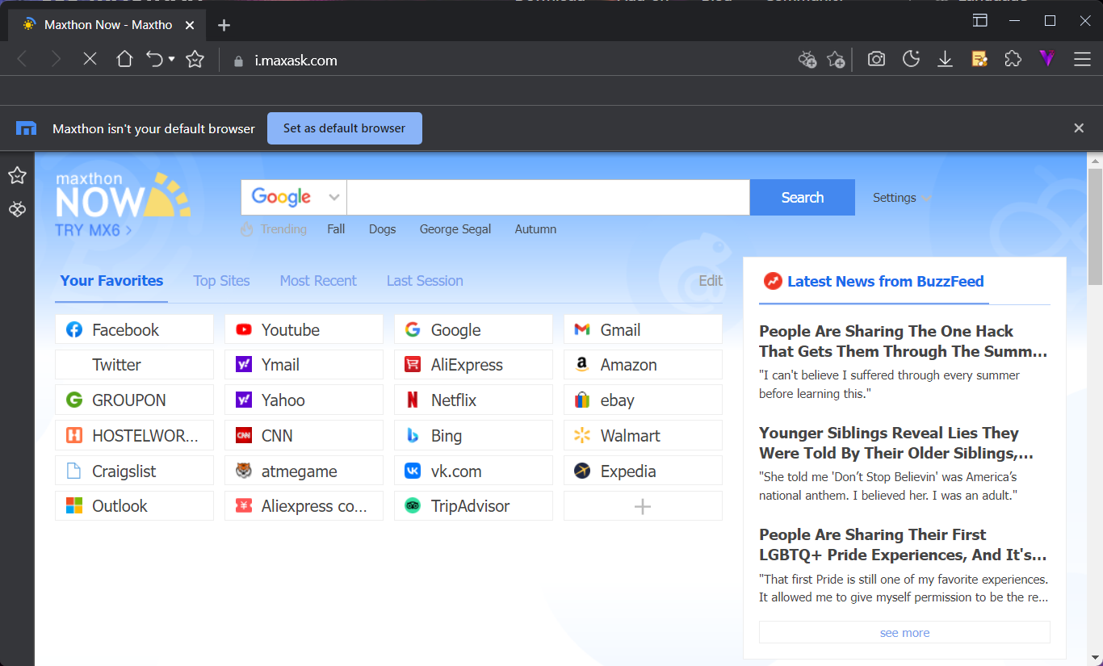1103x666 pixels.
Task: Stop page loading with X icon
Action: point(90,59)
